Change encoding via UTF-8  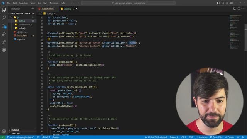[x=183, y=137]
